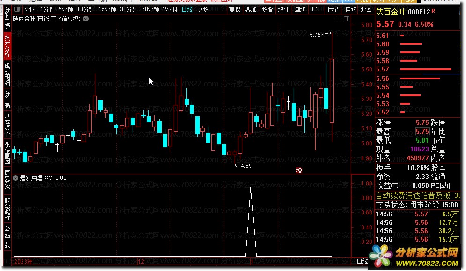Image resolution: width=466 pixels, height=271 pixels.
Task: Open the 统计 statistics tool
Action: [283, 9]
